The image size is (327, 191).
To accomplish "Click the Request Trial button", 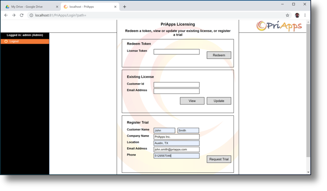I will [219, 159].
